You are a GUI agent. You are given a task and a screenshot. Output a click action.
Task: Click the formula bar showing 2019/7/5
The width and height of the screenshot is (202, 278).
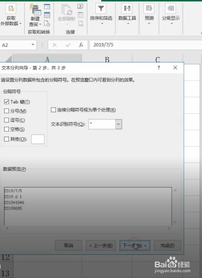pos(145,45)
